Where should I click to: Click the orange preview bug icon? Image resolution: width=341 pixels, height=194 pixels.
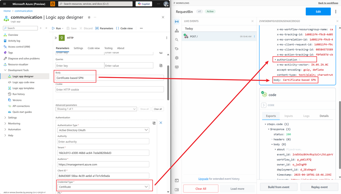pyautogui.click(x=53, y=4)
